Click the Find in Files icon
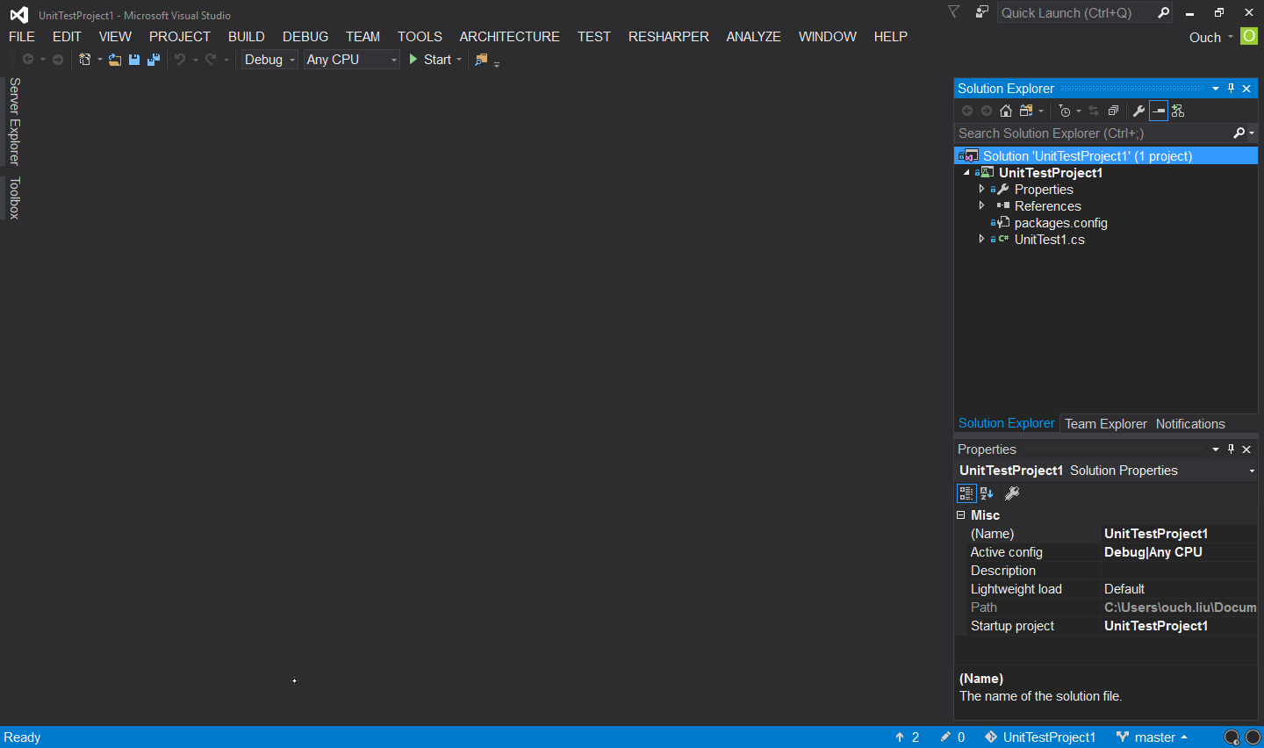Viewport: 1264px width, 748px height. click(x=481, y=60)
